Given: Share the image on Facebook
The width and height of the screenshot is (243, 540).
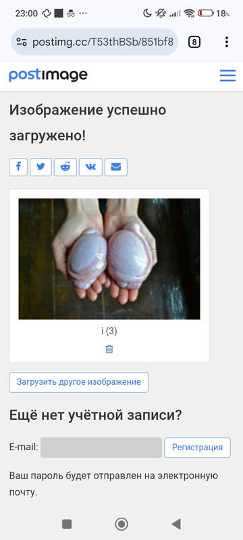Looking at the screenshot, I should pos(18,167).
